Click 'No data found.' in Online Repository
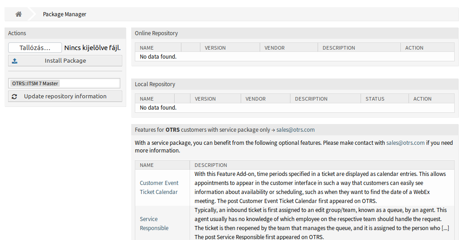This screenshot has height=240, width=461. (158, 56)
